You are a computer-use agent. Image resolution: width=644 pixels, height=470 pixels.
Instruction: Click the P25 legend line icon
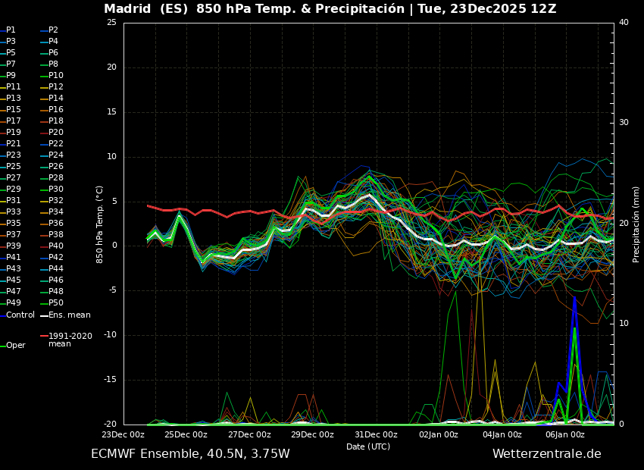(x=5, y=168)
